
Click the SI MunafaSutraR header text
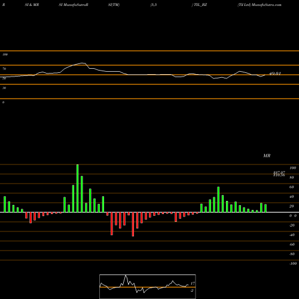(74, 5)
